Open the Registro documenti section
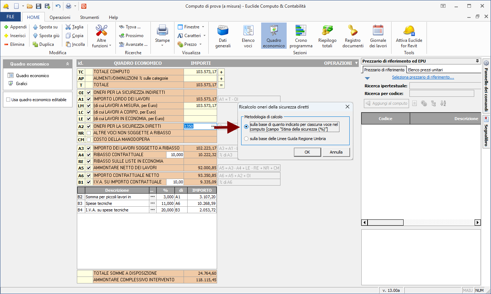Viewport: 491px width, 294px height. (353, 36)
